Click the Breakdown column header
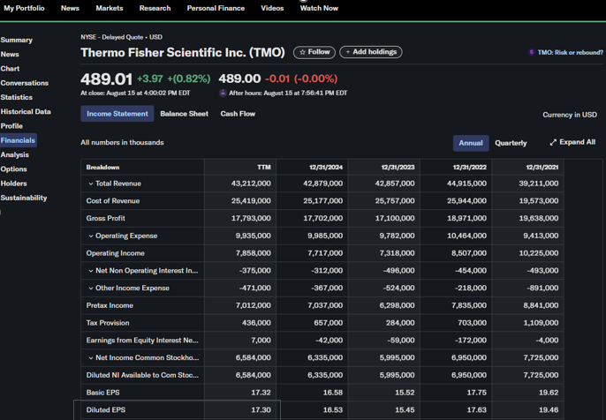Image resolution: width=606 pixels, height=420 pixels. [x=102, y=167]
